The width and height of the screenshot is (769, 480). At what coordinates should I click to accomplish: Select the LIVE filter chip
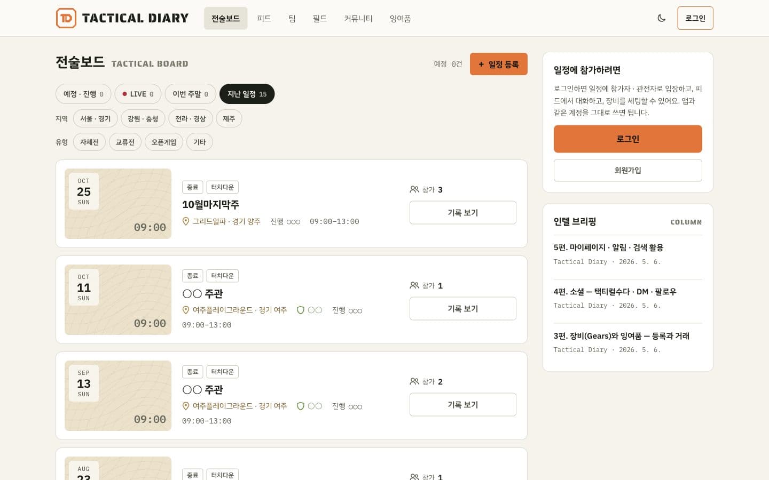[x=138, y=94]
